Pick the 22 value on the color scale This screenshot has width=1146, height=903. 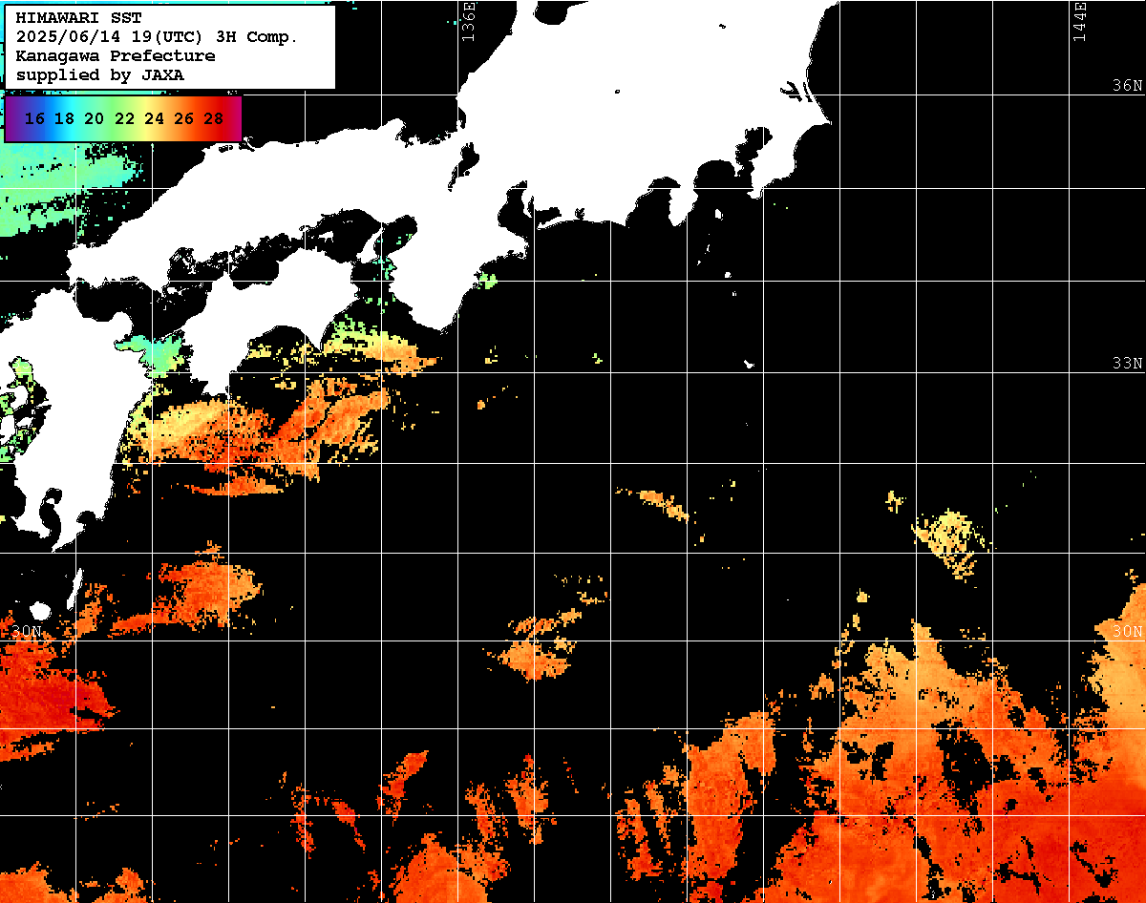(124, 119)
